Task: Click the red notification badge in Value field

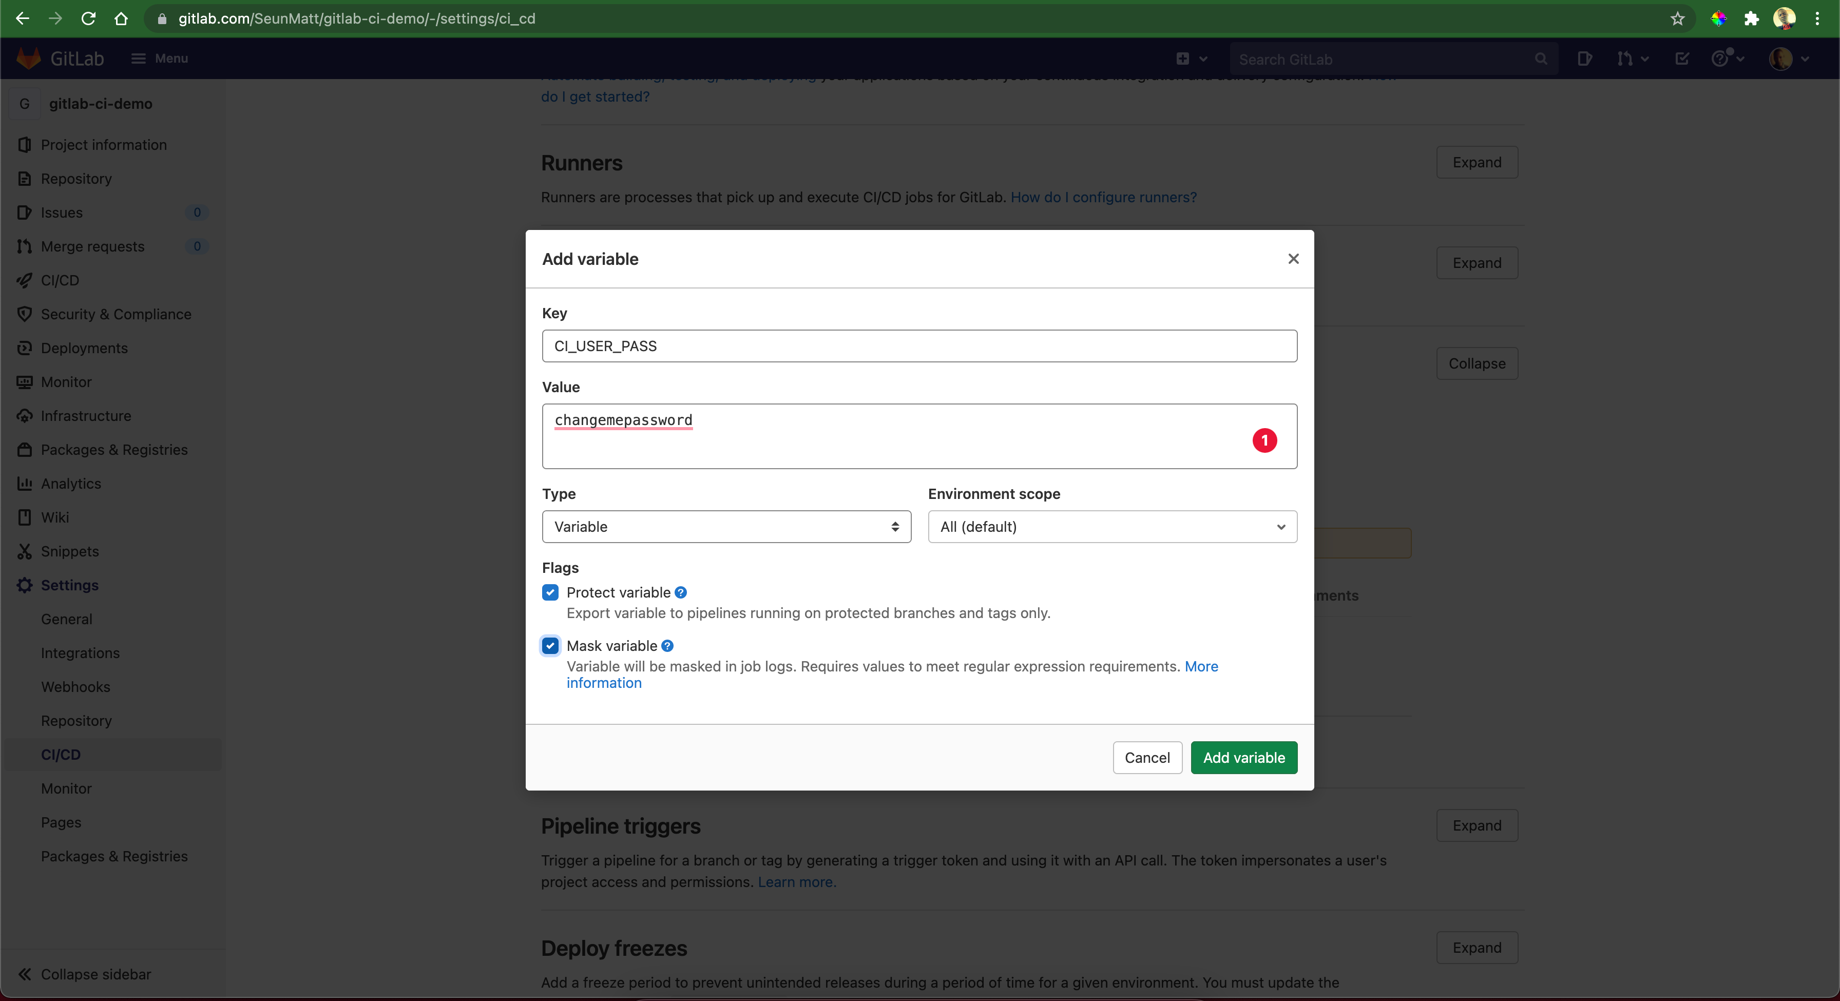Action: click(1264, 440)
